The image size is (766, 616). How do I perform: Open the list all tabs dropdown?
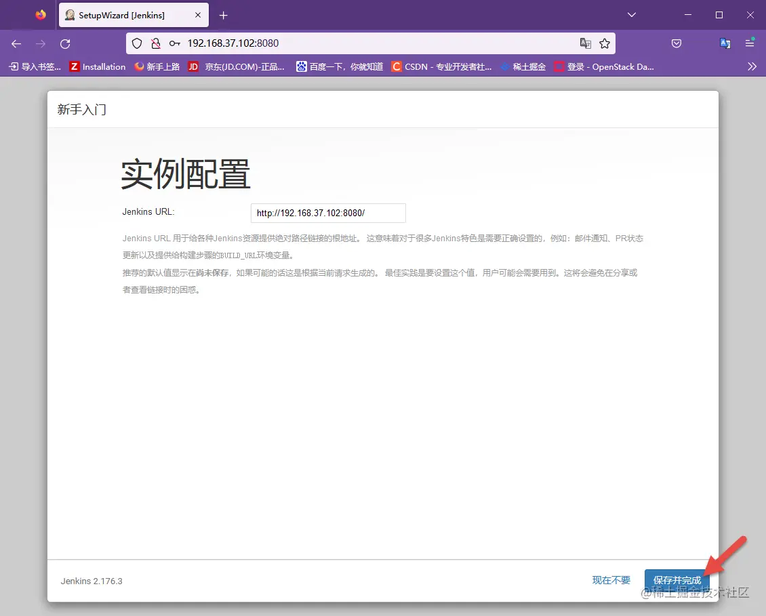pos(632,15)
